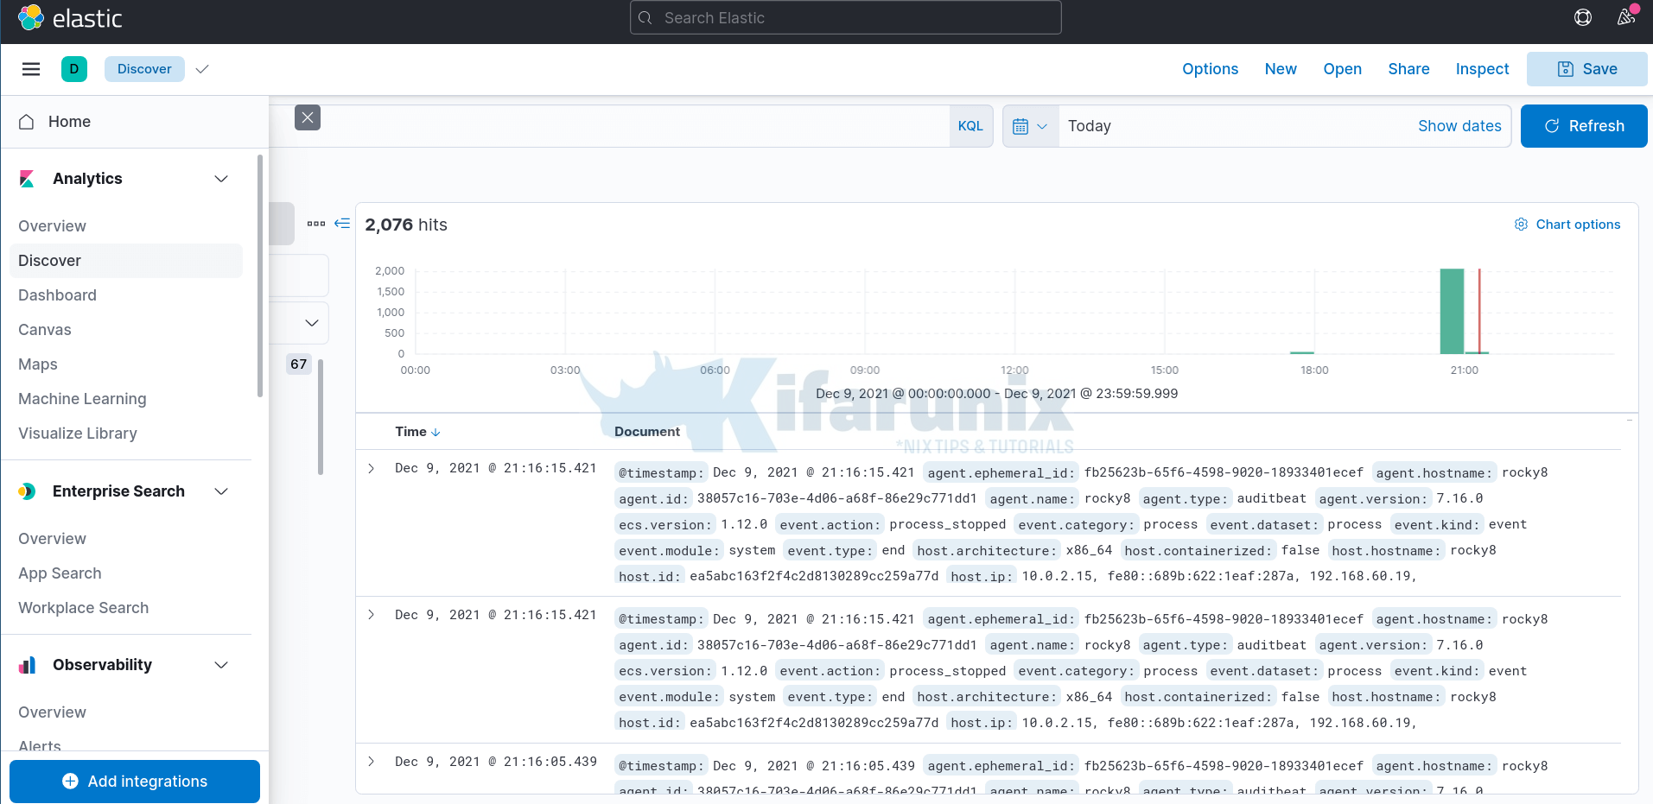The image size is (1653, 804).
Task: Click the Chart options gear icon
Action: pyautogui.click(x=1521, y=225)
